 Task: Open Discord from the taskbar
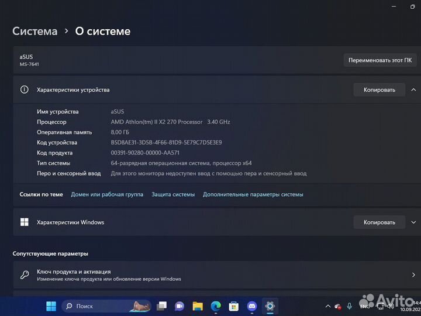[252, 306]
